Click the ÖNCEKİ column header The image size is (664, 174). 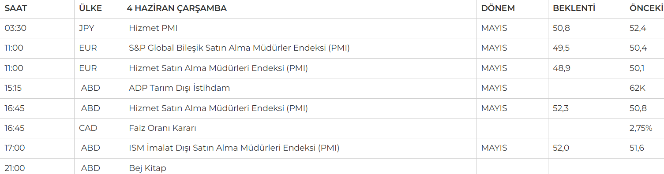click(646, 8)
